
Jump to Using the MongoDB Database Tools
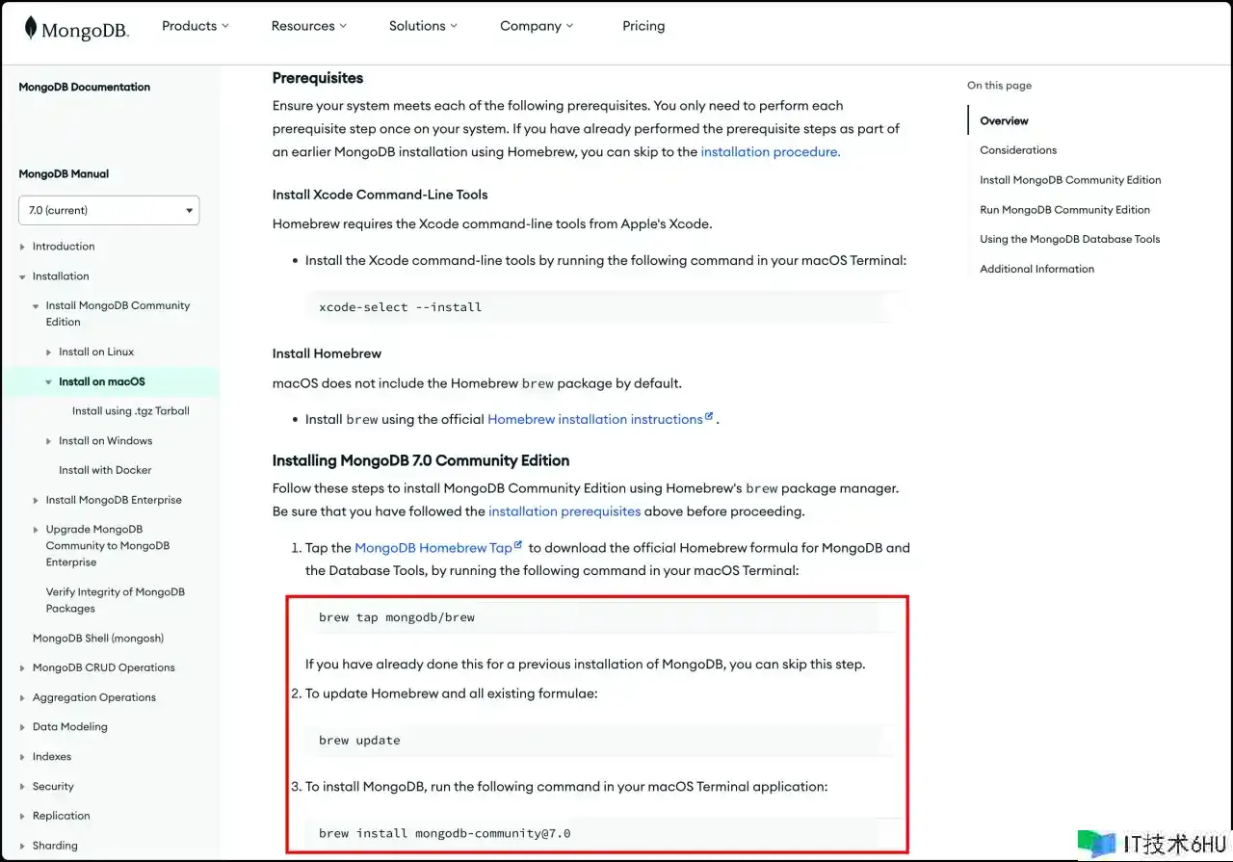1070,240
